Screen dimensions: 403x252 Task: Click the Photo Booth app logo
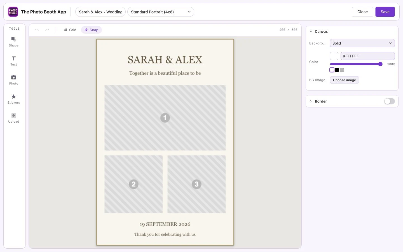13,12
